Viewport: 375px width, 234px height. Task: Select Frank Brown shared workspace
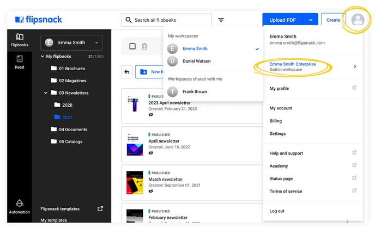(x=213, y=91)
